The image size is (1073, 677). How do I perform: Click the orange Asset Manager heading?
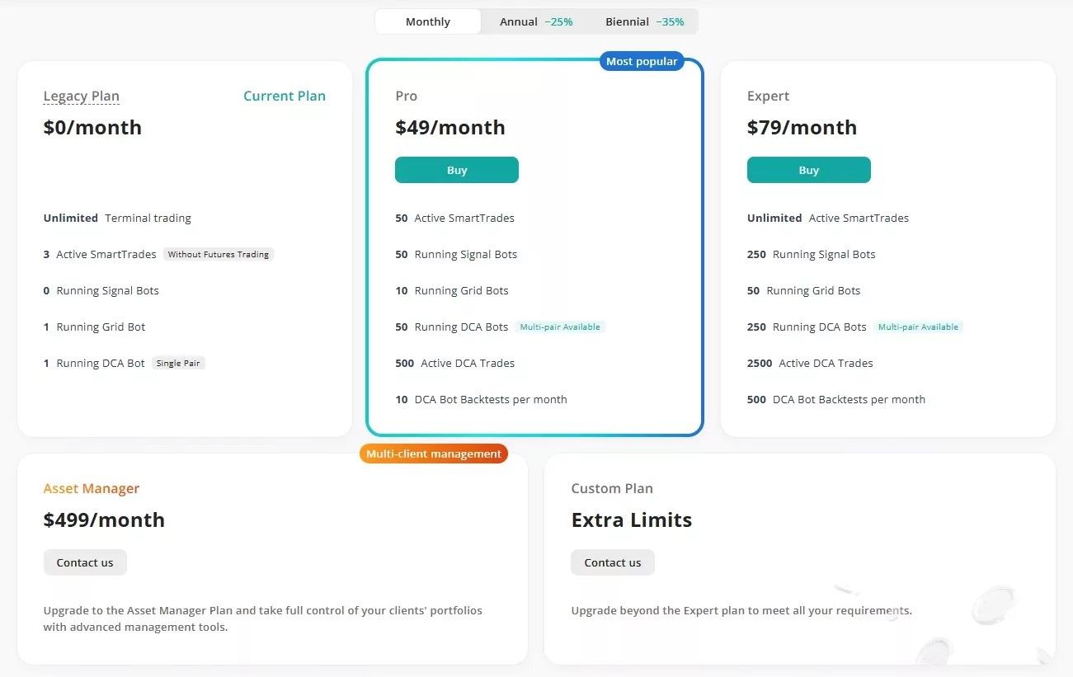(x=92, y=489)
